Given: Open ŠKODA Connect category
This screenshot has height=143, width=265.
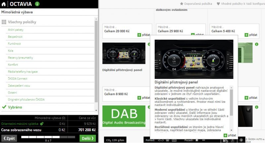Looking at the screenshot, I should point(50,79).
